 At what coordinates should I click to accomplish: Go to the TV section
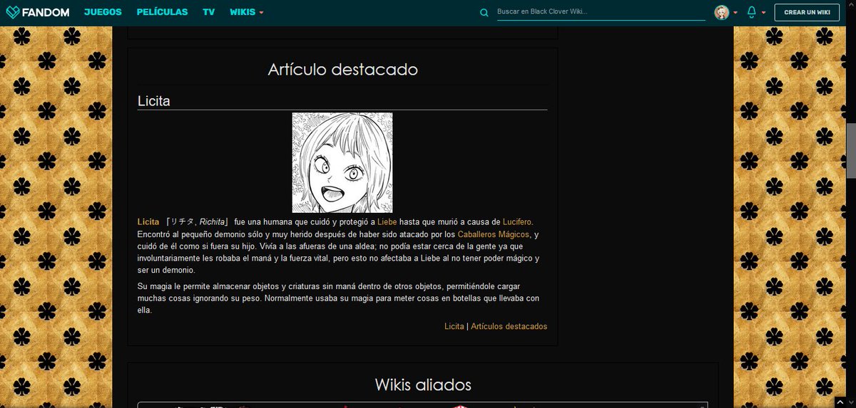point(208,12)
